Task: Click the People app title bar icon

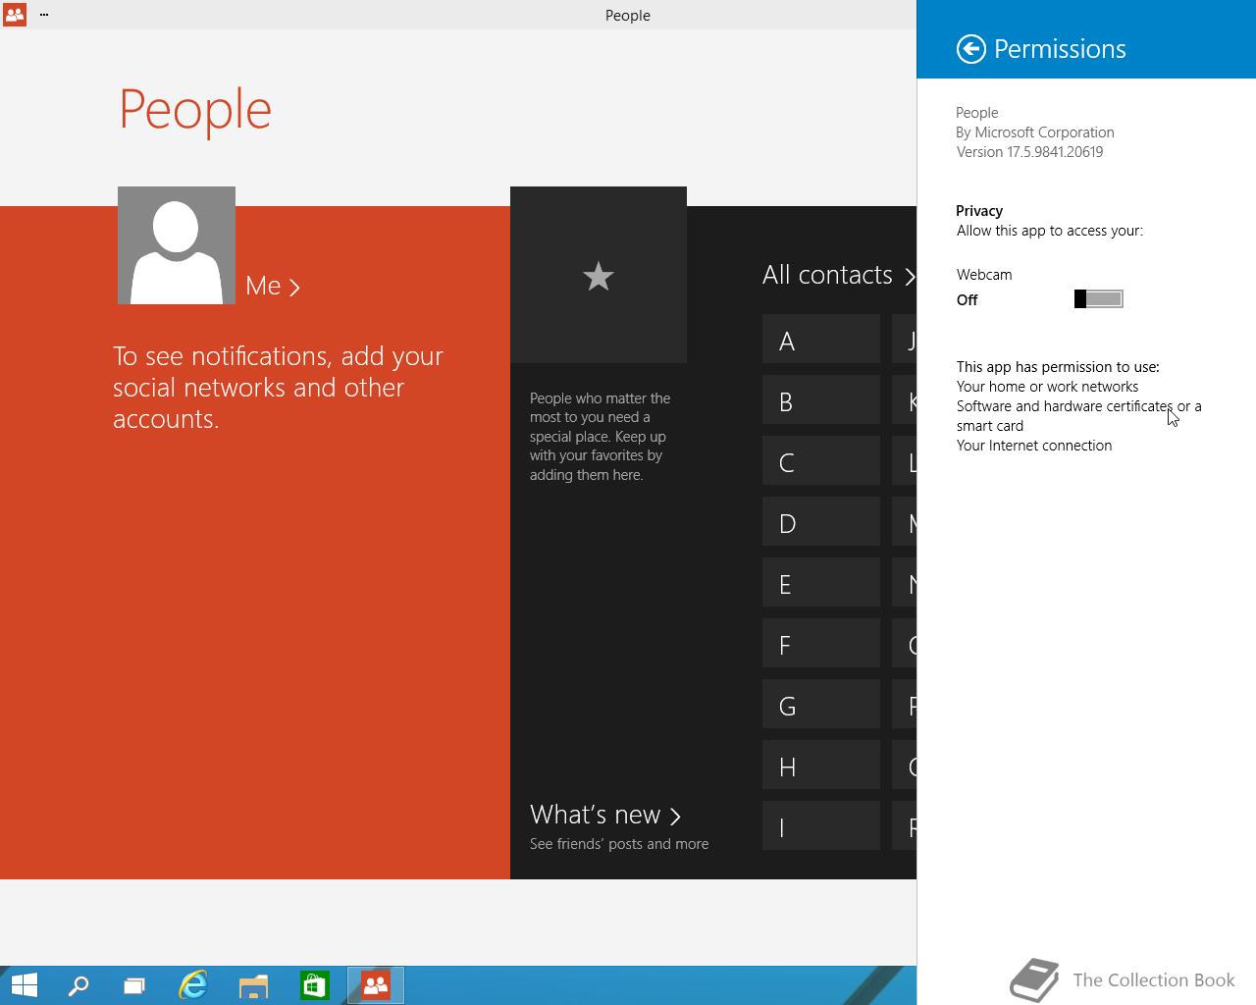Action: tap(15, 15)
